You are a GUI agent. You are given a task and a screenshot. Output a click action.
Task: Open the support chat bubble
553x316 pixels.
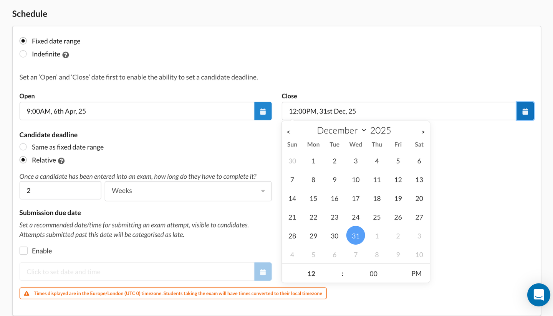pyautogui.click(x=538, y=295)
